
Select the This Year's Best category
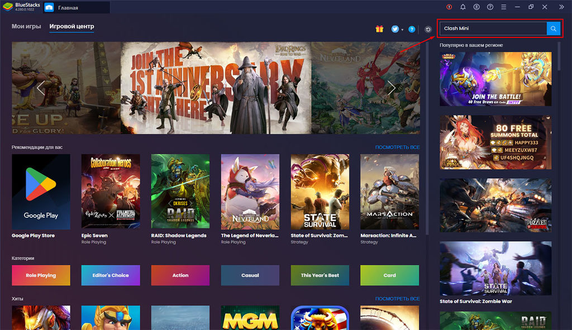(x=320, y=275)
